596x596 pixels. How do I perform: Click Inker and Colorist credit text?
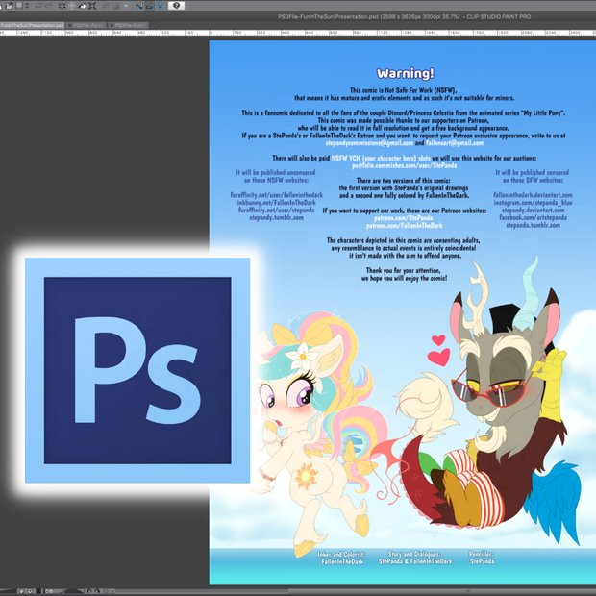(341, 558)
